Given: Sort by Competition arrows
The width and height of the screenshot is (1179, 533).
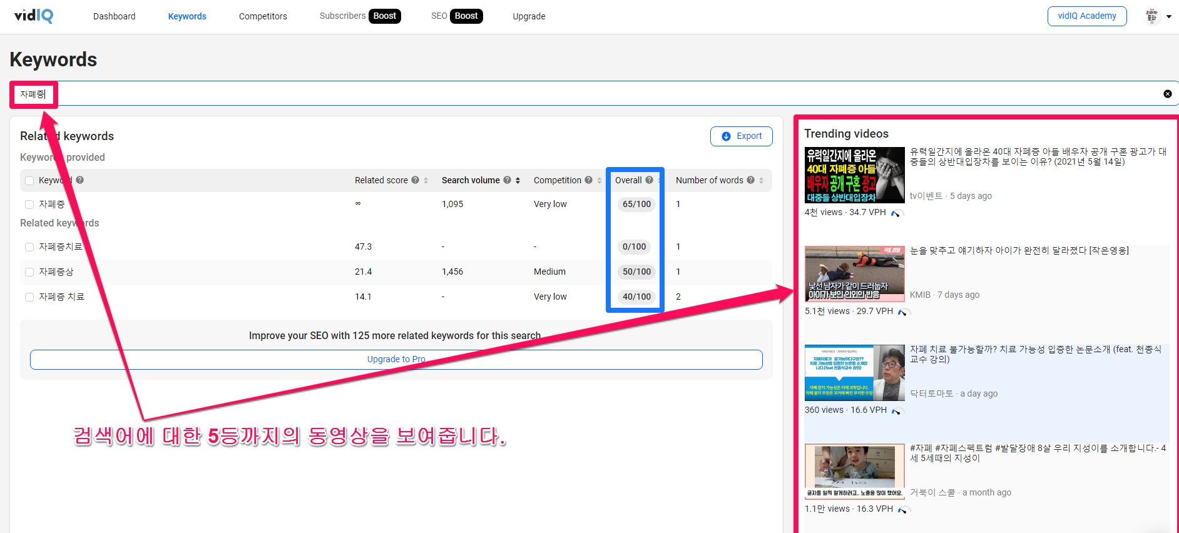Looking at the screenshot, I should (600, 180).
